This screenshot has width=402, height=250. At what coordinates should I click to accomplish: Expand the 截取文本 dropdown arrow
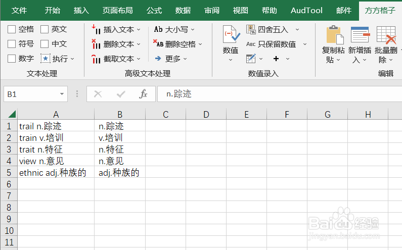pos(139,59)
